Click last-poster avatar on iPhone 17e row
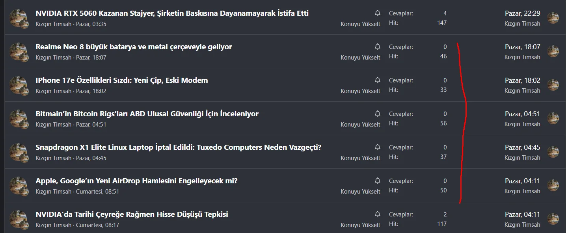 click(x=553, y=85)
